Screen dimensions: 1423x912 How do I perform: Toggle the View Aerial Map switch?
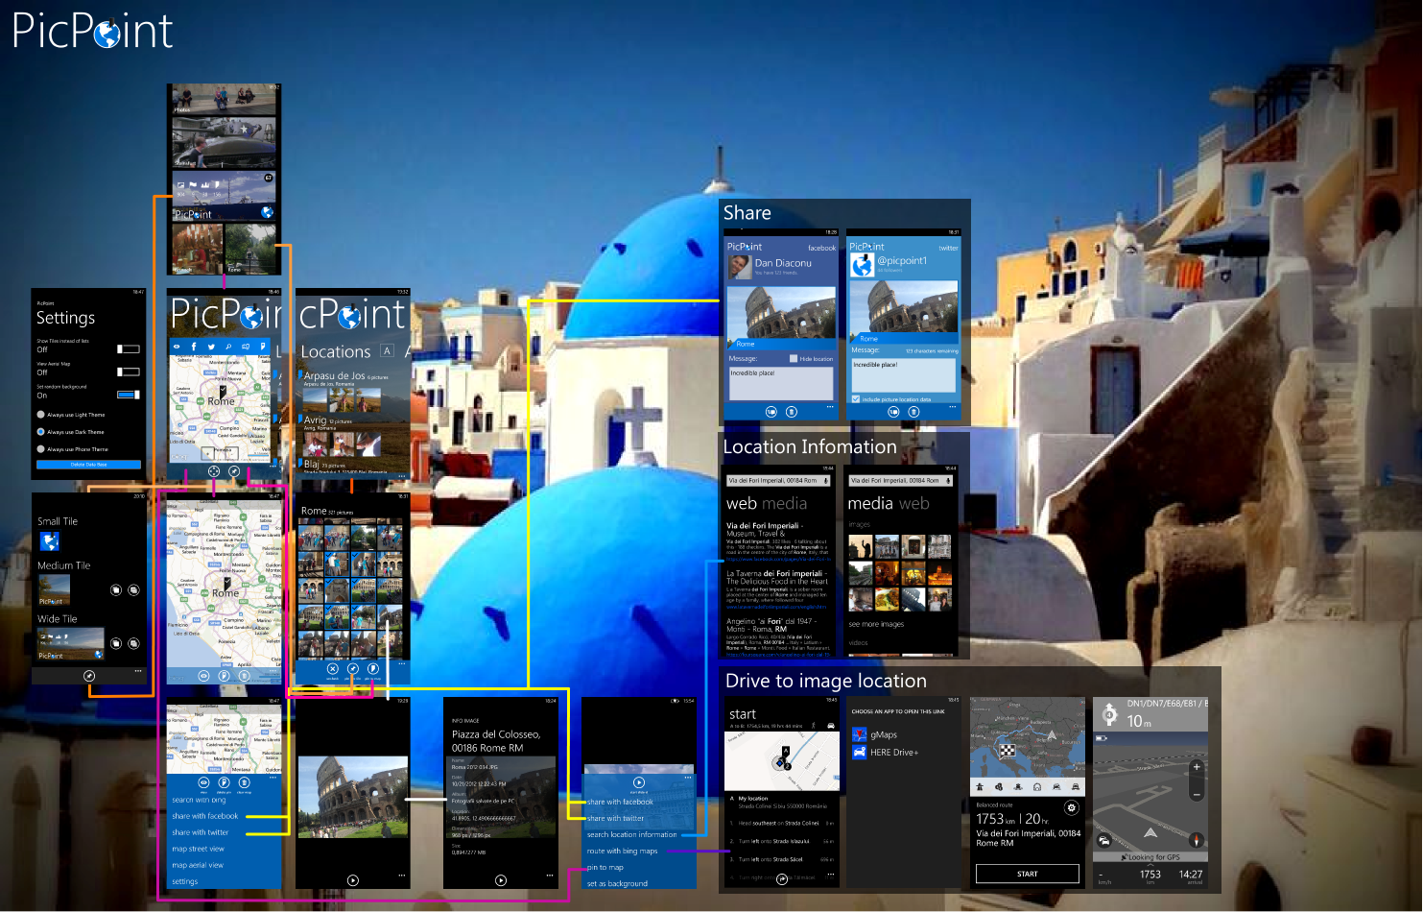129,372
